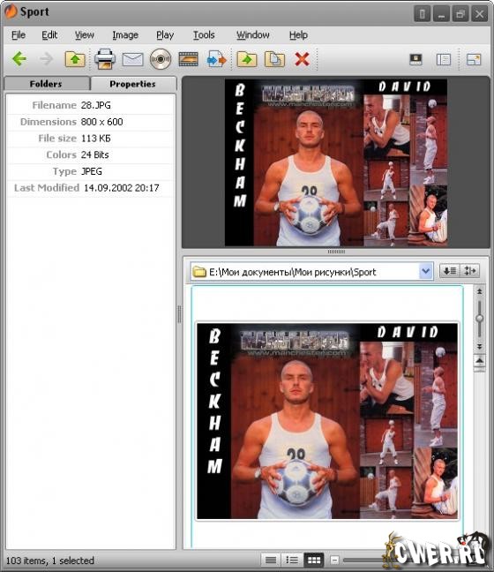Go up one folder level
The height and width of the screenshot is (572, 494).
pyautogui.click(x=75, y=59)
